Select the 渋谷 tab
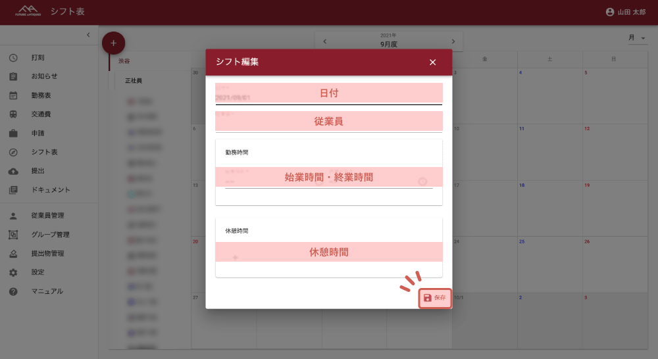 [124, 60]
